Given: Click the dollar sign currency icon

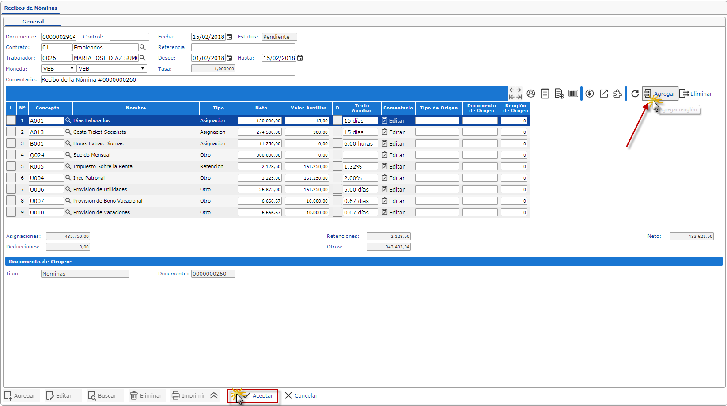Looking at the screenshot, I should (x=590, y=94).
